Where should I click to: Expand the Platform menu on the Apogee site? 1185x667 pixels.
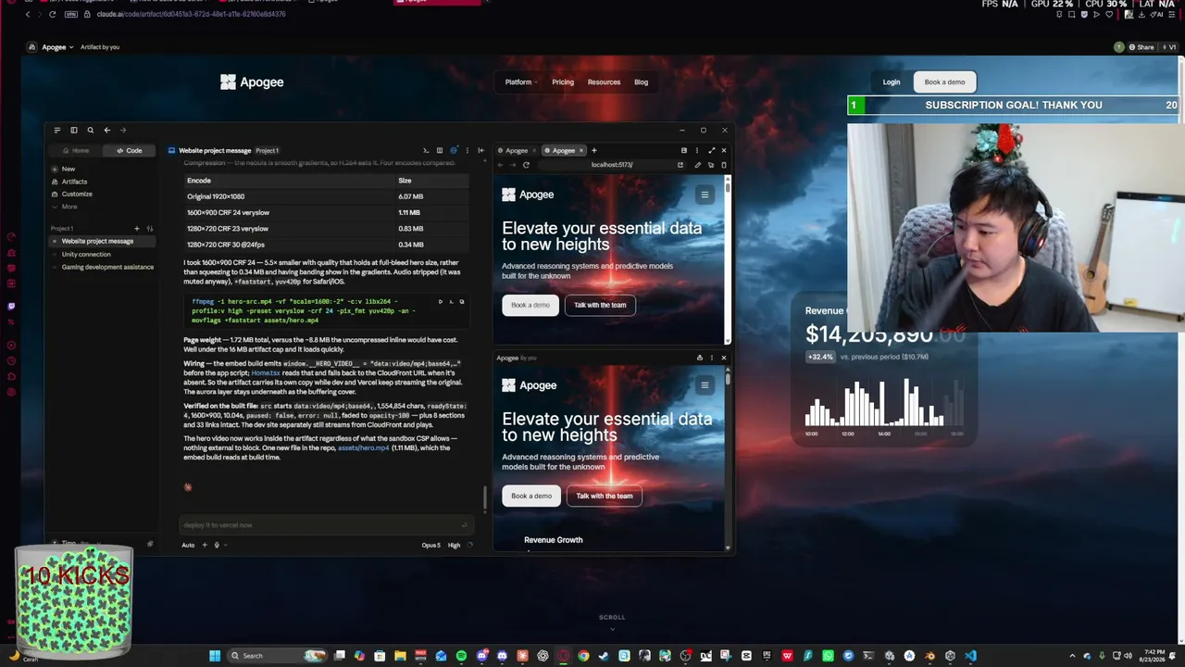pyautogui.click(x=520, y=82)
